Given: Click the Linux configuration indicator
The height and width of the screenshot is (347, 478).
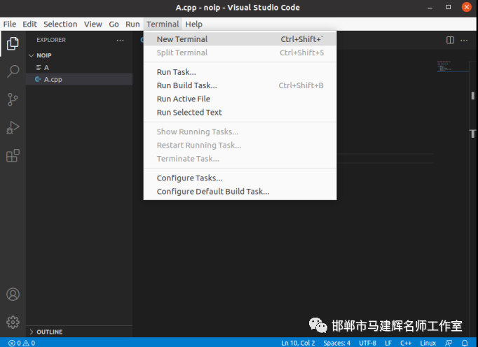Looking at the screenshot, I should click(x=428, y=343).
